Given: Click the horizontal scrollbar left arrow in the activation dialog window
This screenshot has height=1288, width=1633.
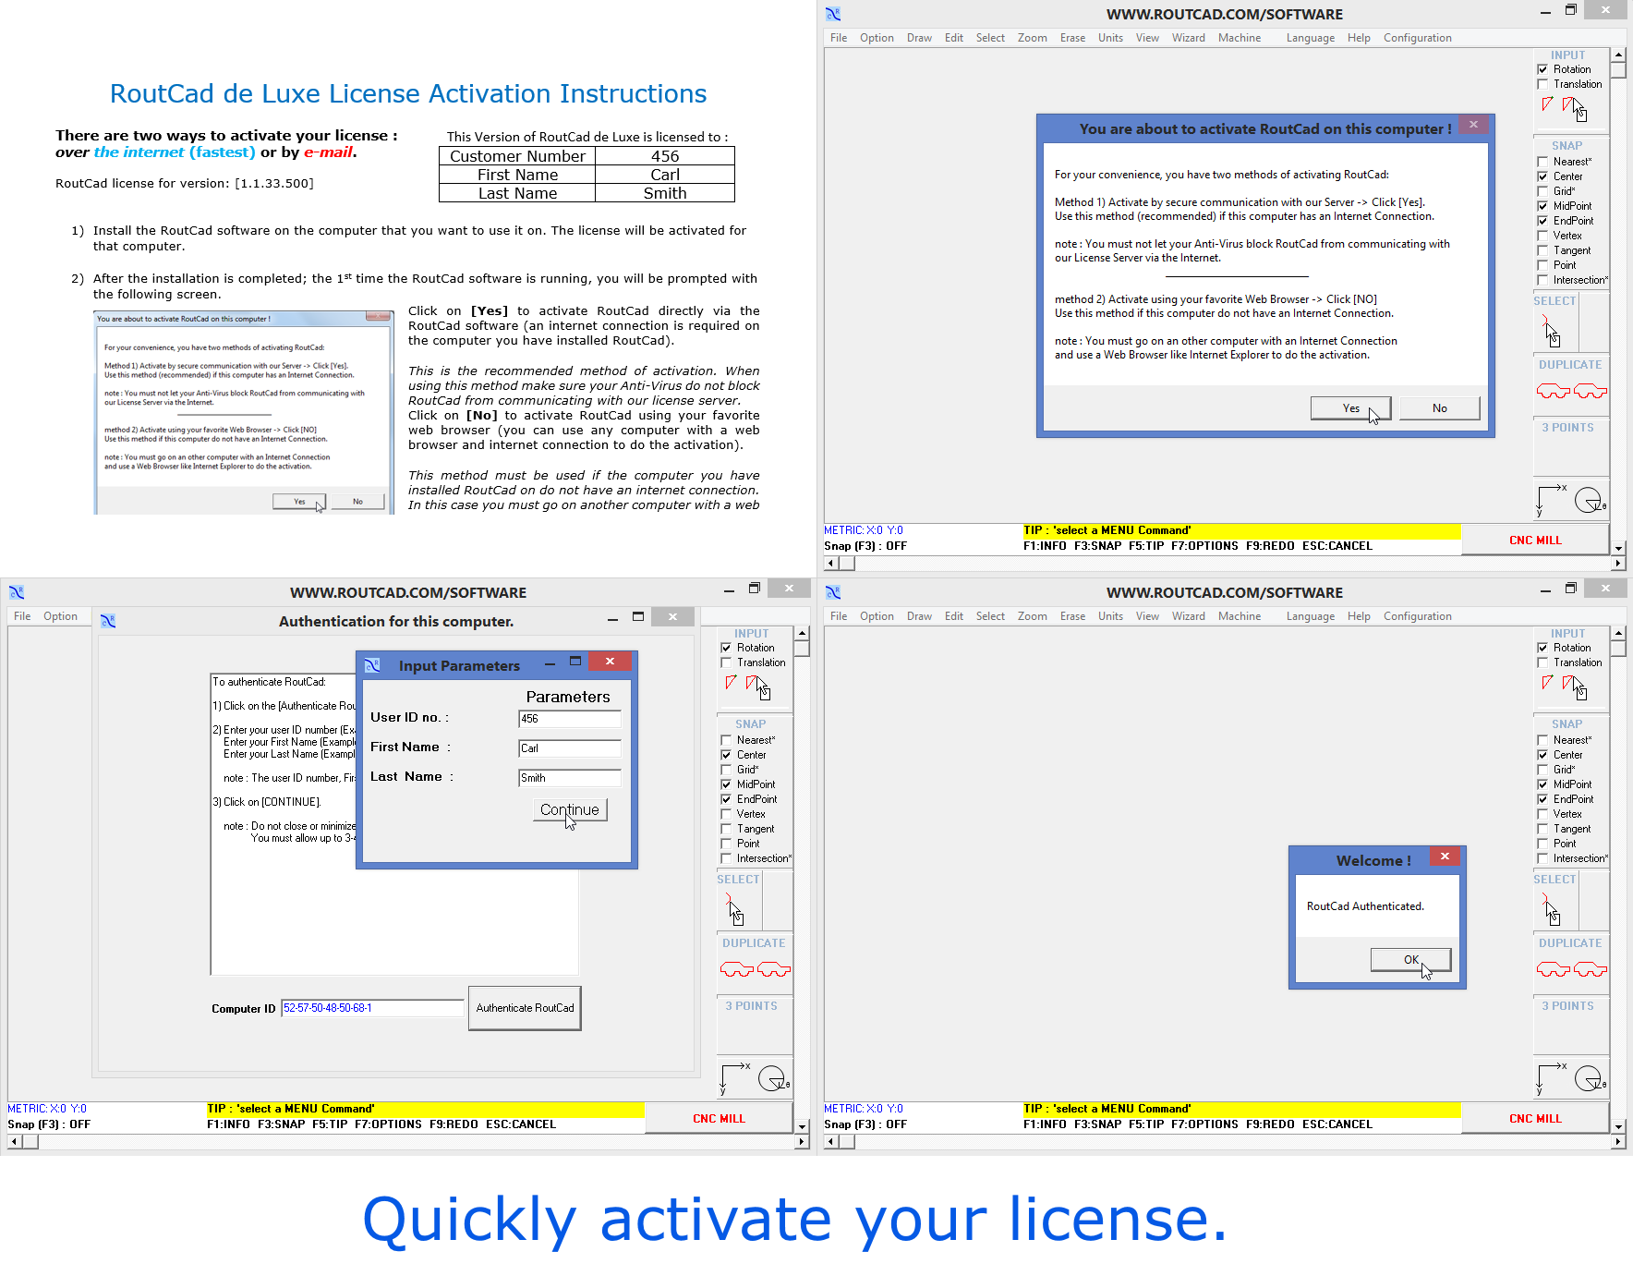Looking at the screenshot, I should (831, 563).
